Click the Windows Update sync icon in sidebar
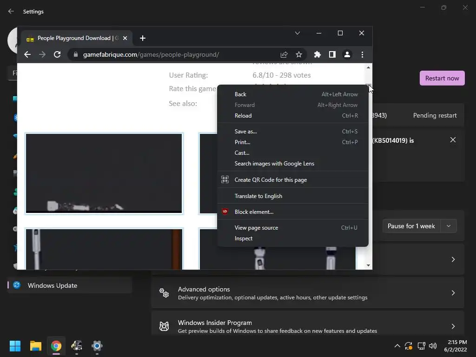 [17, 285]
